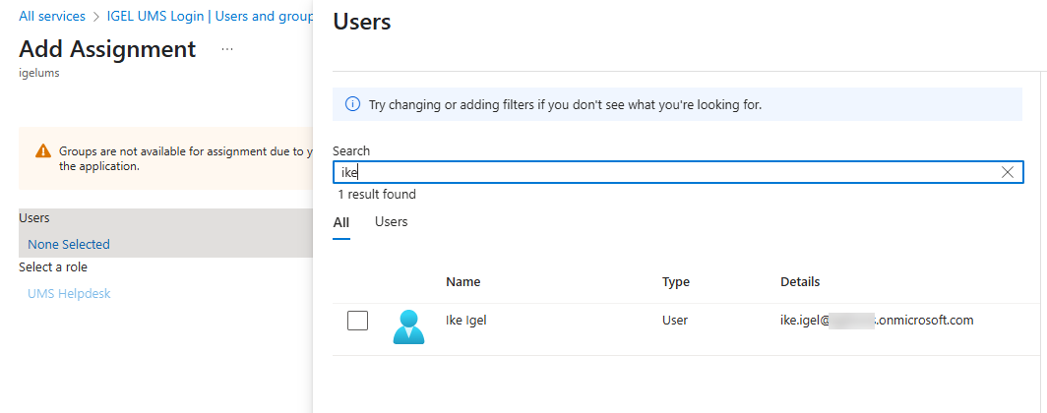Click the Details column header

click(x=799, y=282)
